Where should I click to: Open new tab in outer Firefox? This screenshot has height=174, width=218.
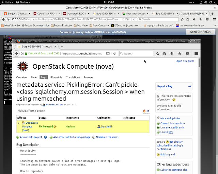(212, 14)
